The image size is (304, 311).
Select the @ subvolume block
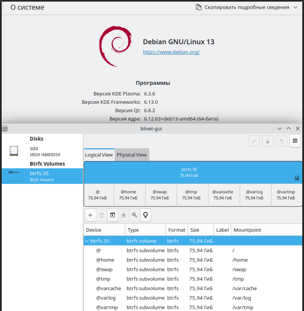(x=99, y=195)
